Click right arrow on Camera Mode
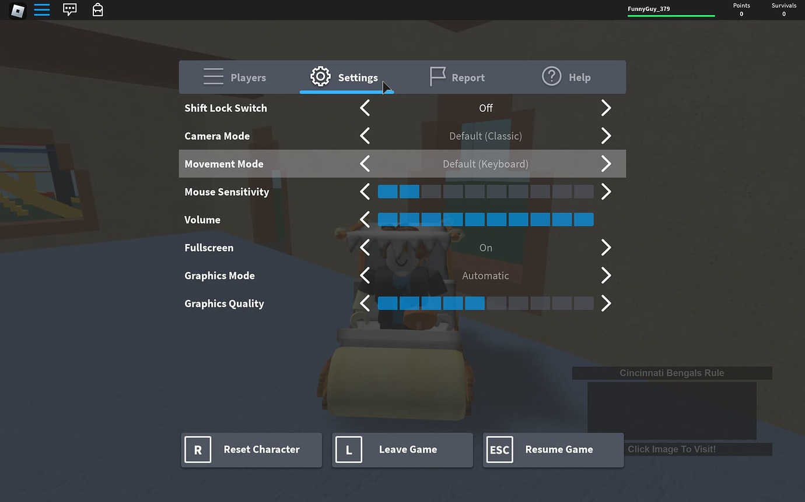This screenshot has width=805, height=502. tap(605, 136)
